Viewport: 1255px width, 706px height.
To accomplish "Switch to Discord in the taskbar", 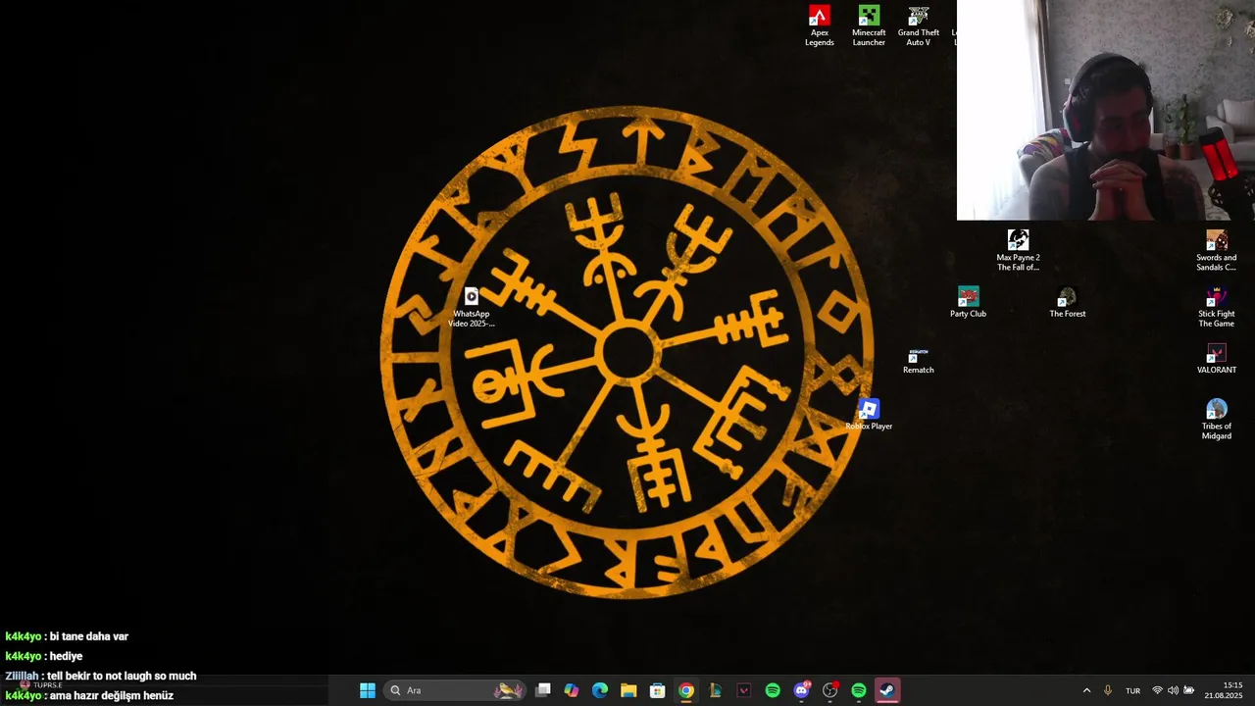I will click(x=801, y=690).
